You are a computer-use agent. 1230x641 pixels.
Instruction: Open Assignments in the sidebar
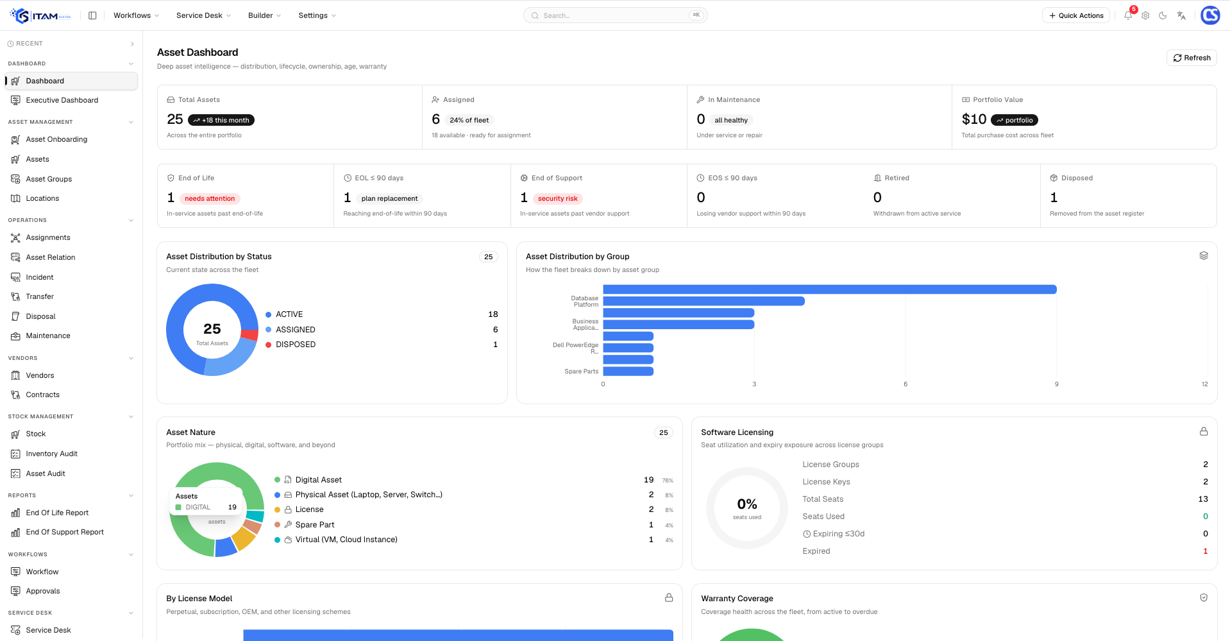71,237
